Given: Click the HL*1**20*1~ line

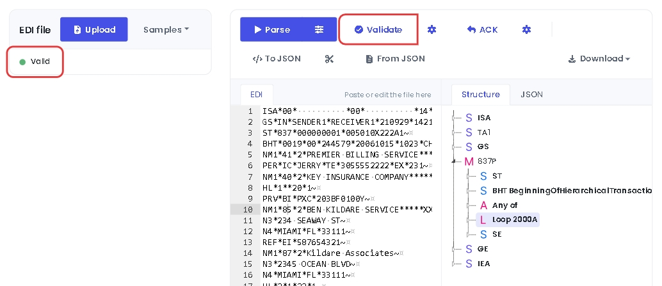Looking at the screenshot, I should pyautogui.click(x=292, y=187).
